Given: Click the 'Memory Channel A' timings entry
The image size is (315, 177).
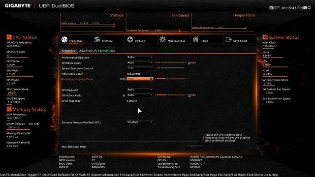Looking at the screenshot, I should pos(18,135).
